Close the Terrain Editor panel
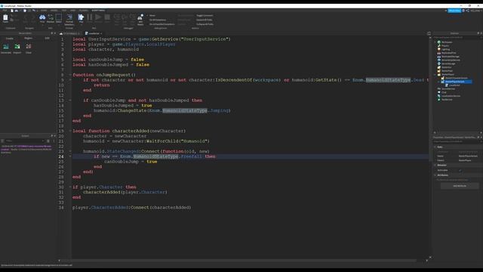483x272 pixels. (55, 33)
